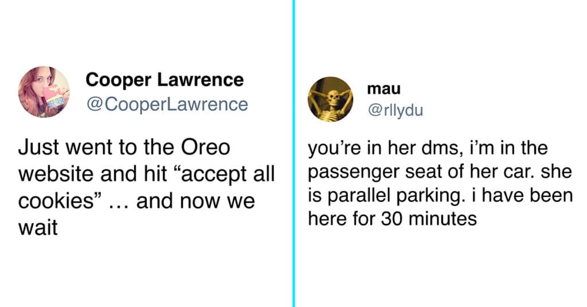This screenshot has height=307, width=587.
Task: Click the word Oreo in the tweet
Action: point(206,147)
